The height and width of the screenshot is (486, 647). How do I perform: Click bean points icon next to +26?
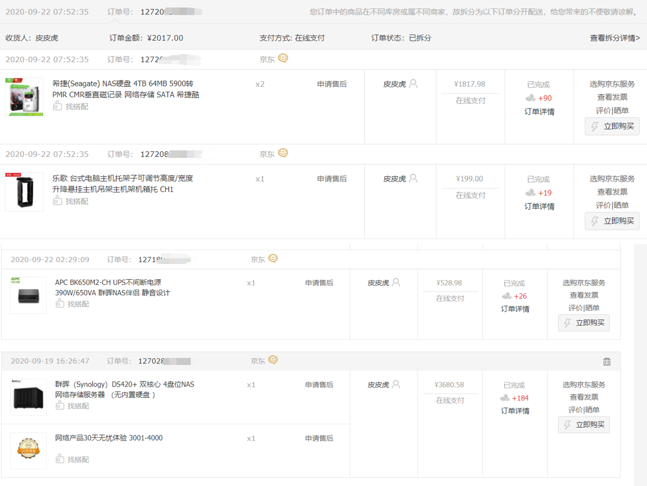[507, 296]
